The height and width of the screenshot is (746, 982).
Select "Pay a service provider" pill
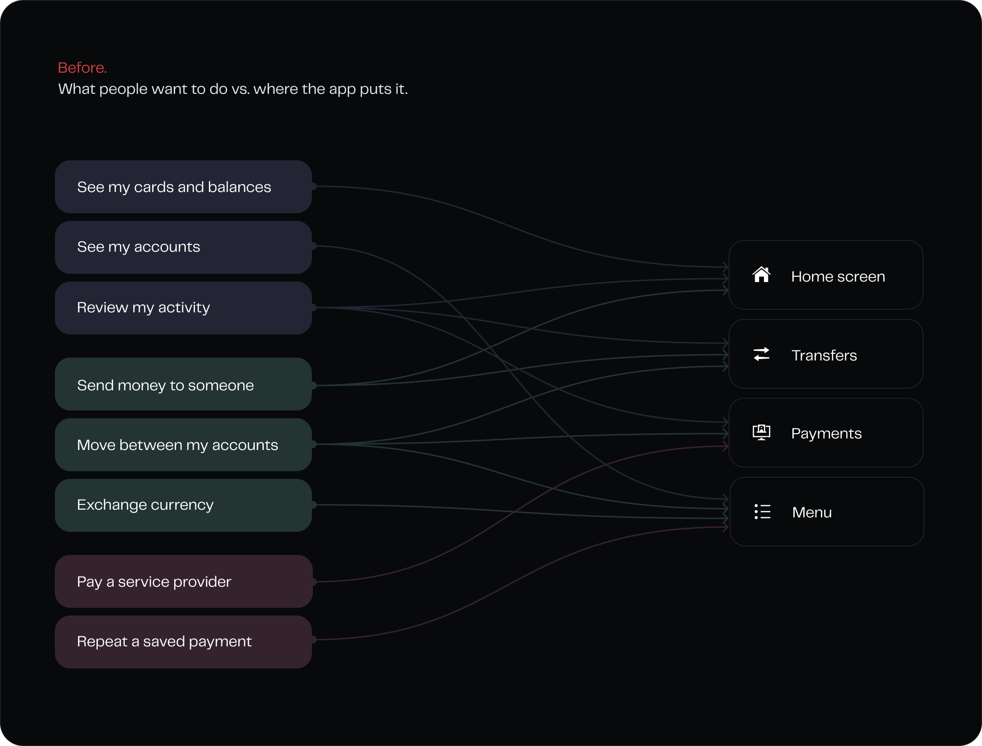pos(183,581)
